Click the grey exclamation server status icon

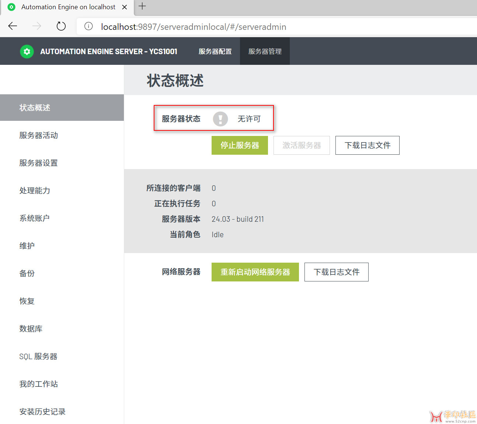220,119
